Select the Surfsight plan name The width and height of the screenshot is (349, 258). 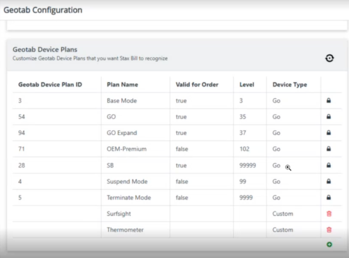119,214
